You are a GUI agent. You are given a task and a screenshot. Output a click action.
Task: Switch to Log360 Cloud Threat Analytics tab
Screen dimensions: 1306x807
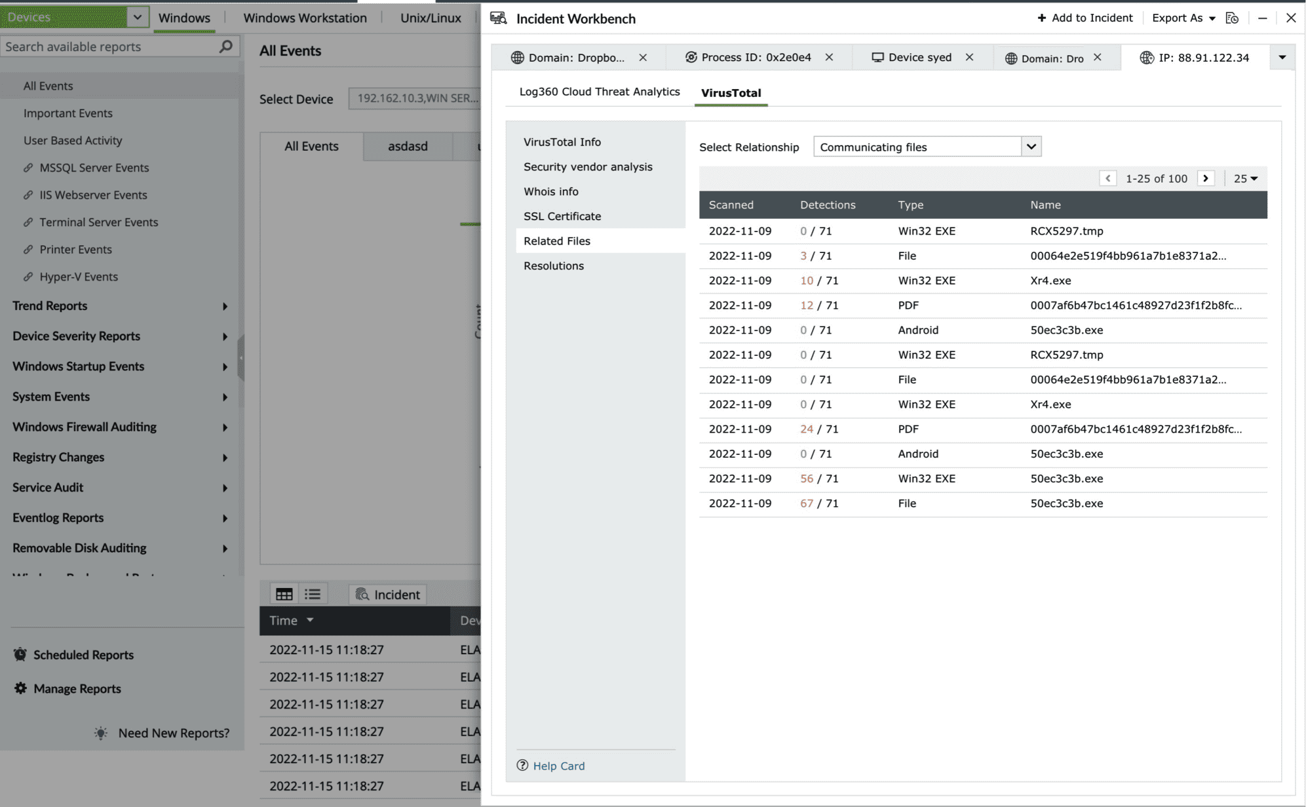coord(599,92)
